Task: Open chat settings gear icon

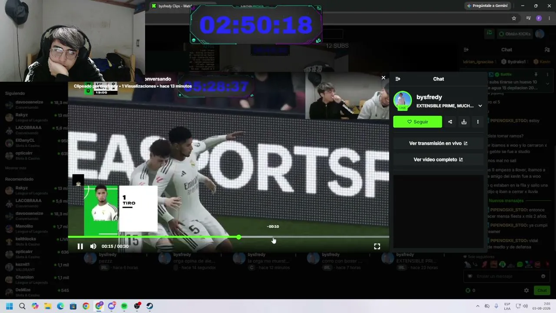Action: (526, 290)
